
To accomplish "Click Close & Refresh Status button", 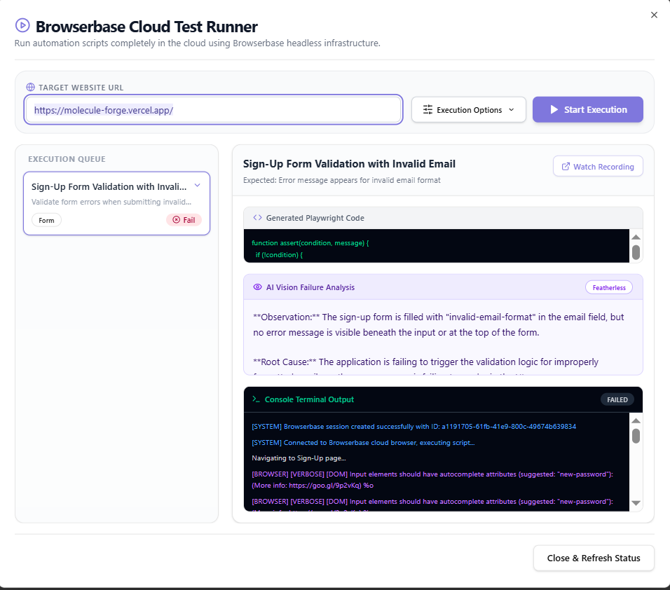I will coord(594,558).
